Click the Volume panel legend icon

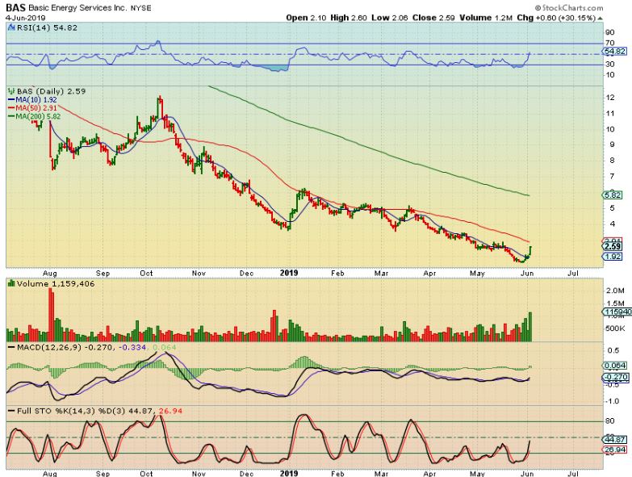[x=10, y=283]
